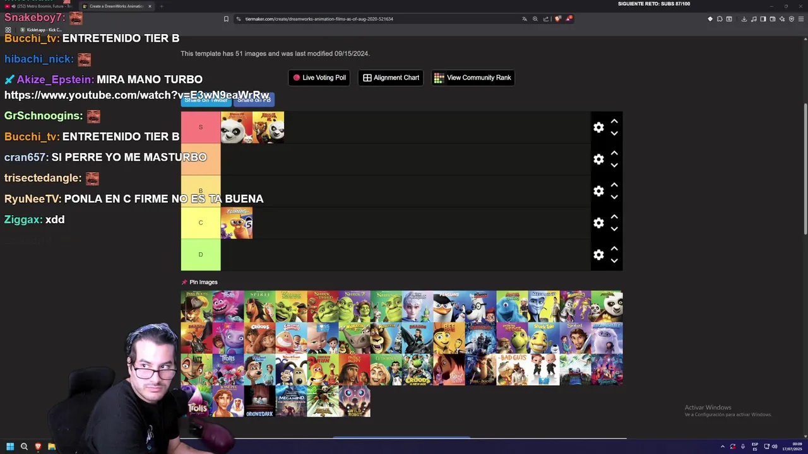
Task: Open settings gear for B tier row
Action: (x=598, y=191)
